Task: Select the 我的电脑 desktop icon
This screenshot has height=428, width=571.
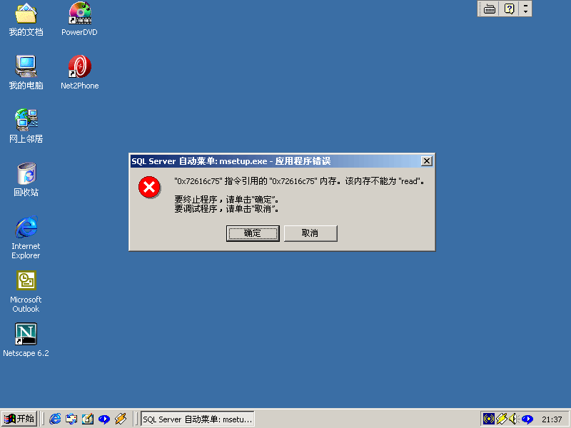Action: tap(26, 73)
